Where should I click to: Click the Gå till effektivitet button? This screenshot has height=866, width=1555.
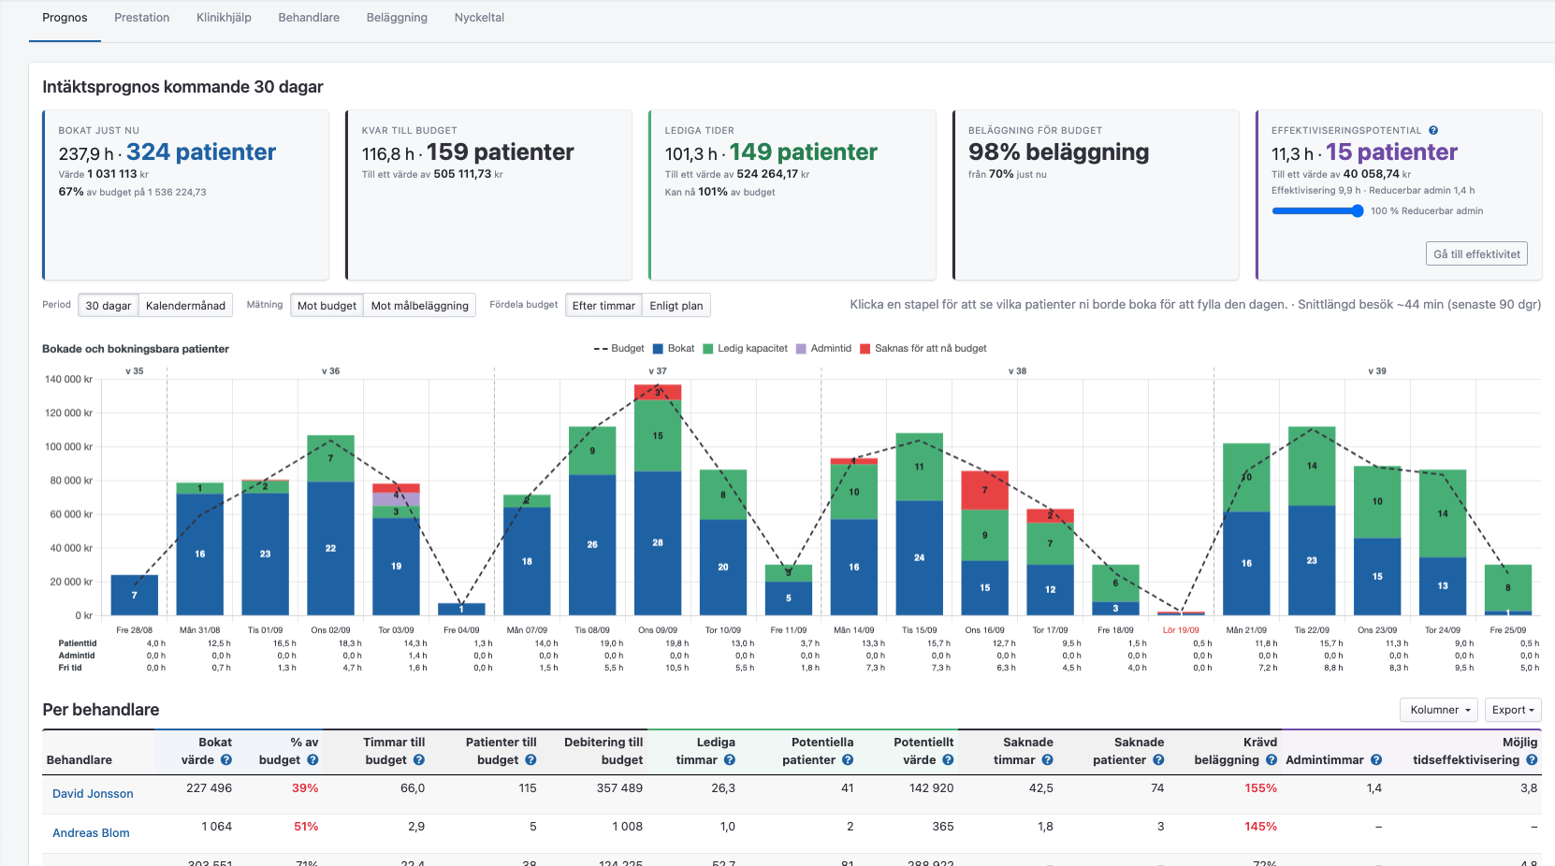[1476, 254]
